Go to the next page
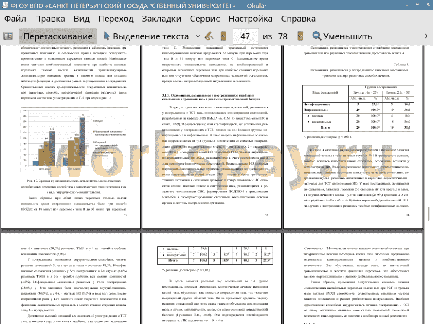 coord(300,36)
